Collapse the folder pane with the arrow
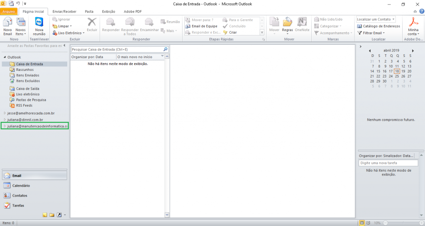 click(x=64, y=46)
